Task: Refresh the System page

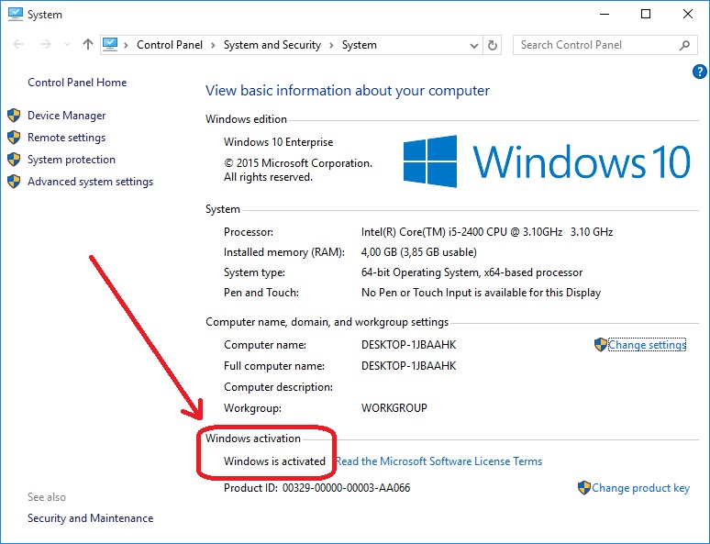Action: 493,45
